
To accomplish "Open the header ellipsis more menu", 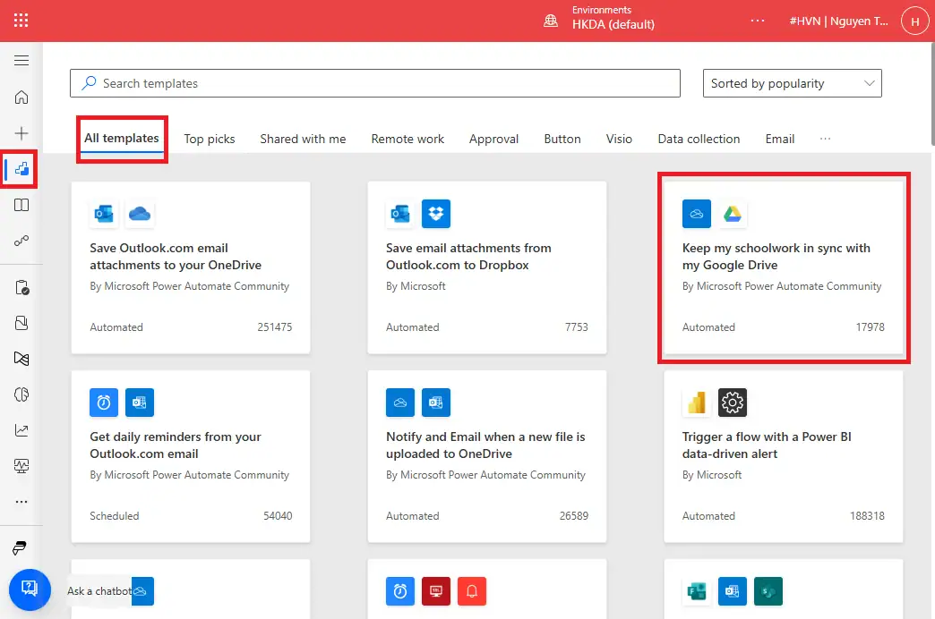I will [758, 21].
